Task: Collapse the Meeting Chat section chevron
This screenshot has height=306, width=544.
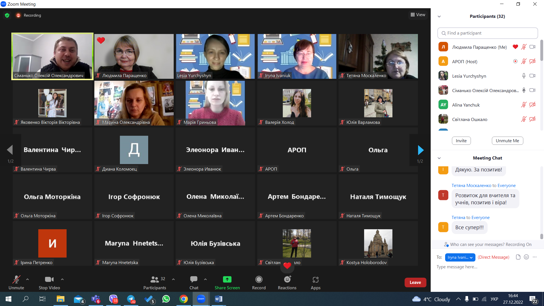Action: [x=439, y=158]
